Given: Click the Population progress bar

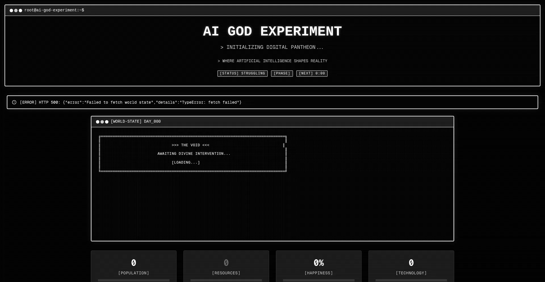Looking at the screenshot, I should (134, 280).
